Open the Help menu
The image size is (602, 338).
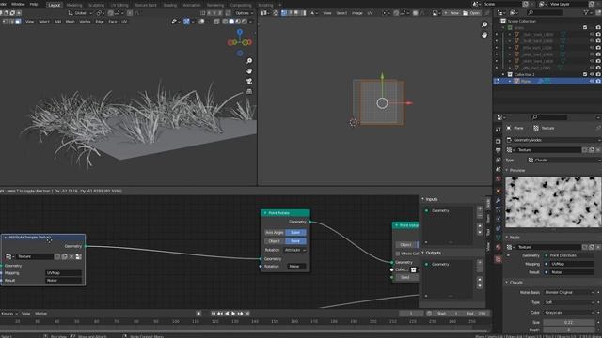point(34,4)
